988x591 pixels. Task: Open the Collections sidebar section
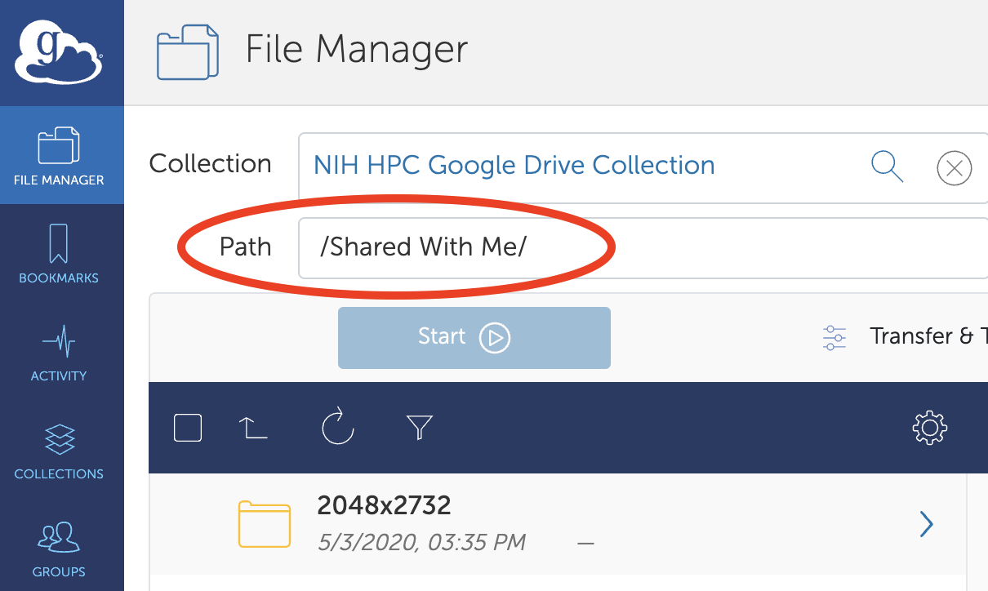[x=59, y=450]
